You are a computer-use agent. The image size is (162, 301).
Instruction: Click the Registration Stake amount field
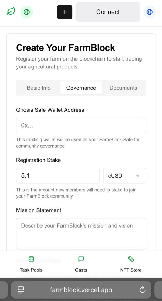[x=58, y=176]
